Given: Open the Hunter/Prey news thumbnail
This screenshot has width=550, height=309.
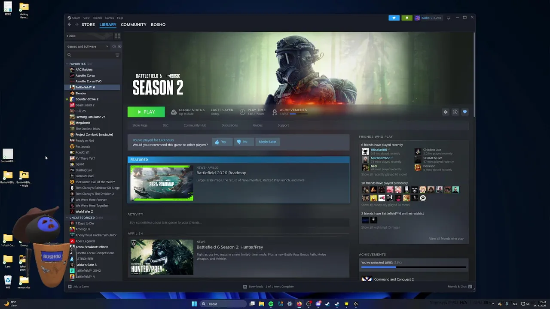Looking at the screenshot, I should pos(162,257).
